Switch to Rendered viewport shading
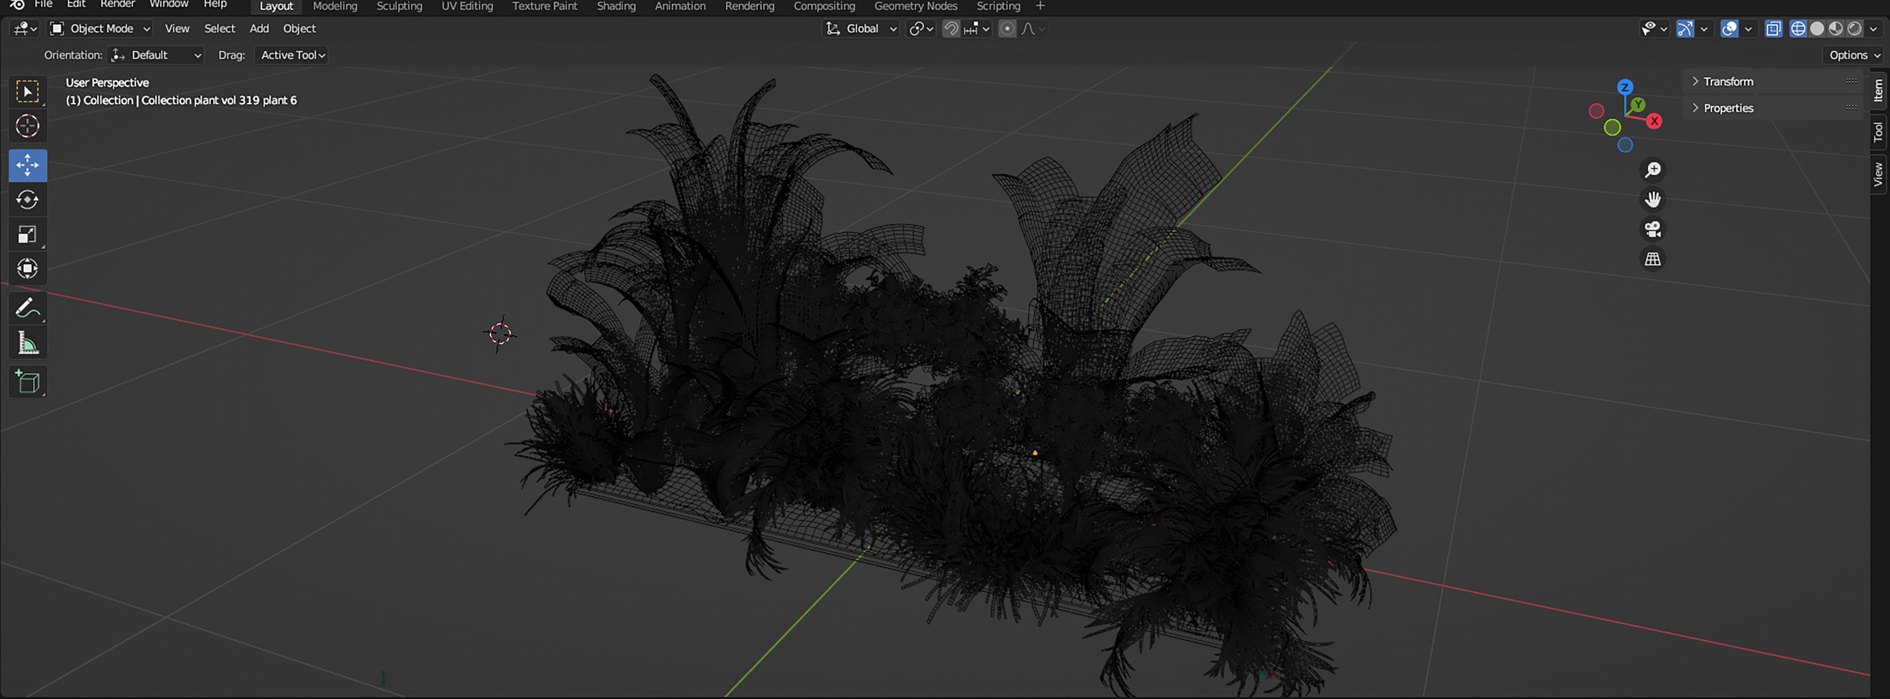This screenshot has height=699, width=1890. tap(1854, 29)
